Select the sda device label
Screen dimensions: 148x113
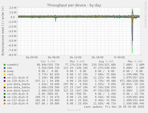point(9,68)
